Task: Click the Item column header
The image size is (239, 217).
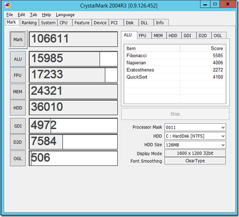Action: [152, 48]
